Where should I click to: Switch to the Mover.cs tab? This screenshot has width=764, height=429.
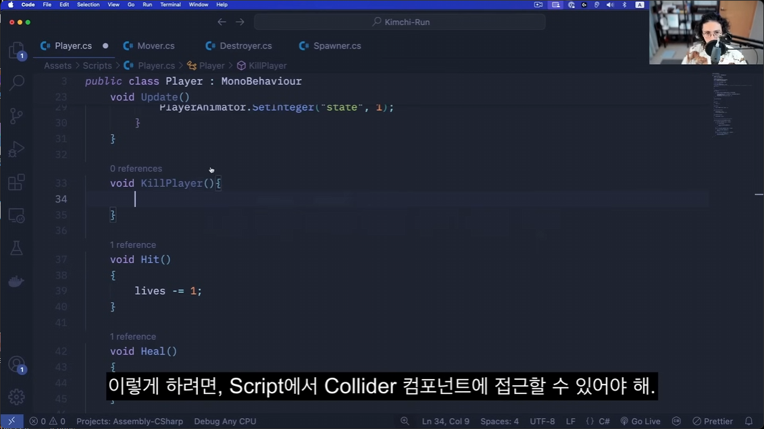pos(156,46)
